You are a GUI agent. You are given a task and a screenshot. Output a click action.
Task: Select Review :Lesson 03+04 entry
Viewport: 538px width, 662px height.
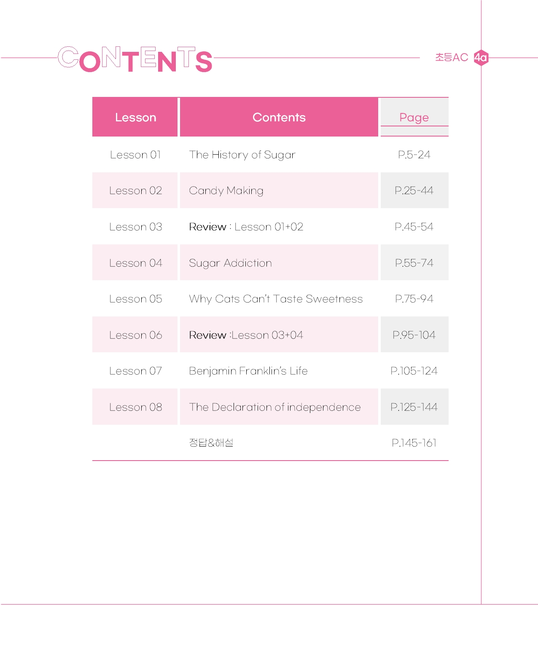[x=246, y=335]
